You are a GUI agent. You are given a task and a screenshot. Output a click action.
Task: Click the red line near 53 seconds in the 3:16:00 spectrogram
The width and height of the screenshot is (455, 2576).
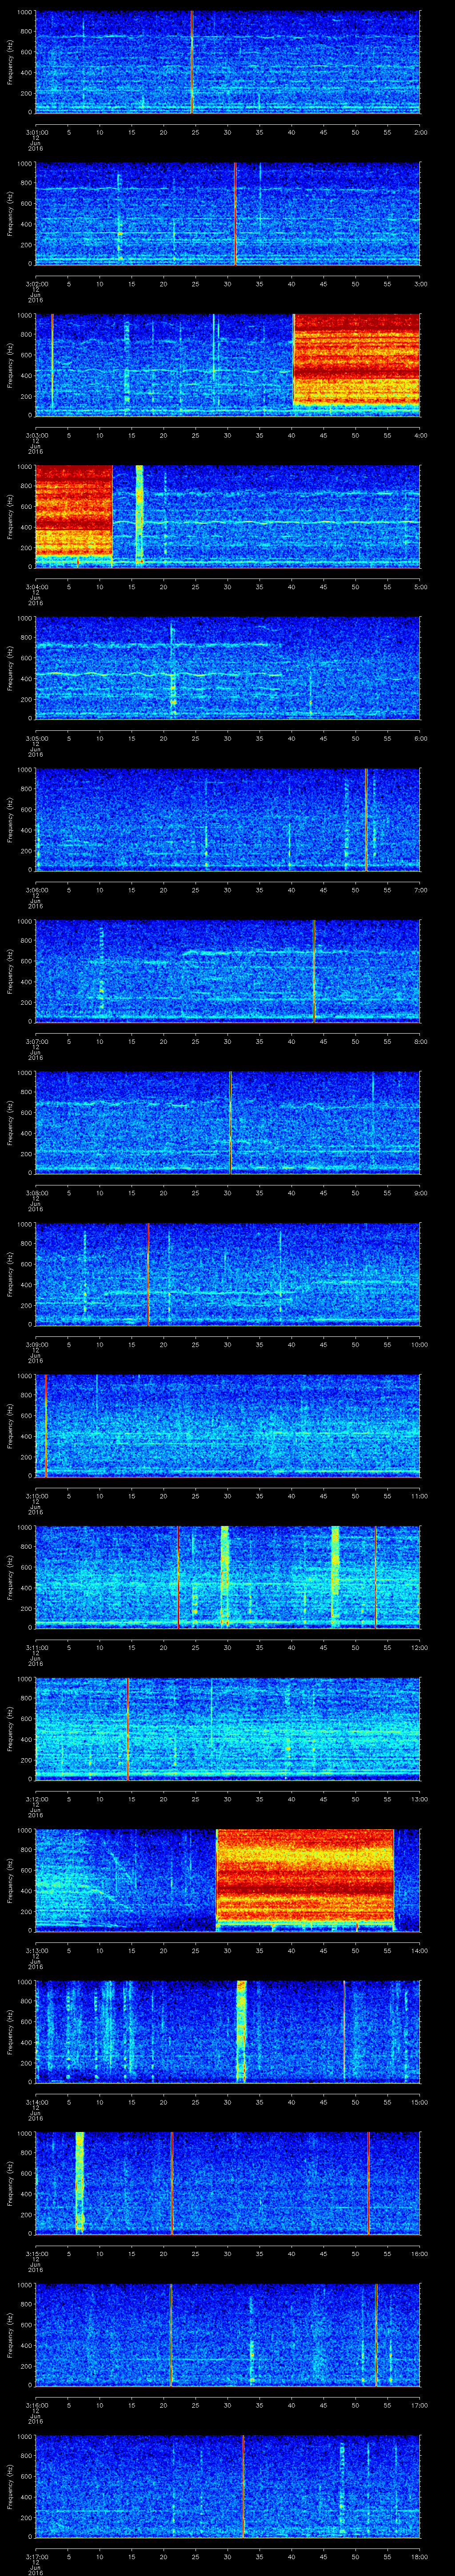point(376,2334)
